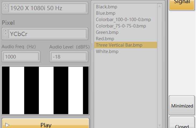Click the play triangle icon

tap(7, 125)
